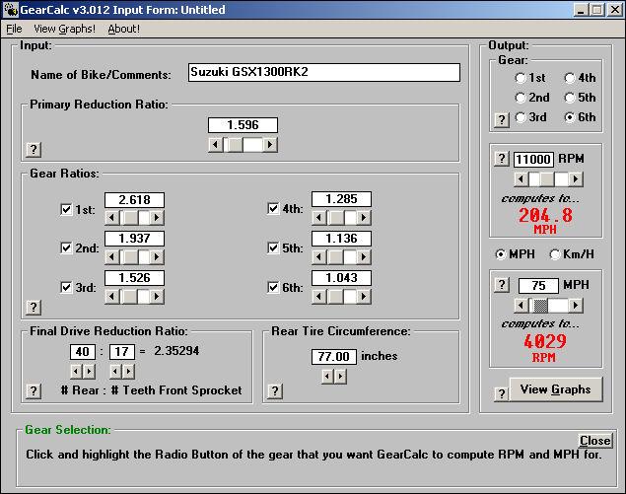The width and height of the screenshot is (626, 494).
Task: Increase 6th gear ratio with right arrow
Action: tap(364, 297)
